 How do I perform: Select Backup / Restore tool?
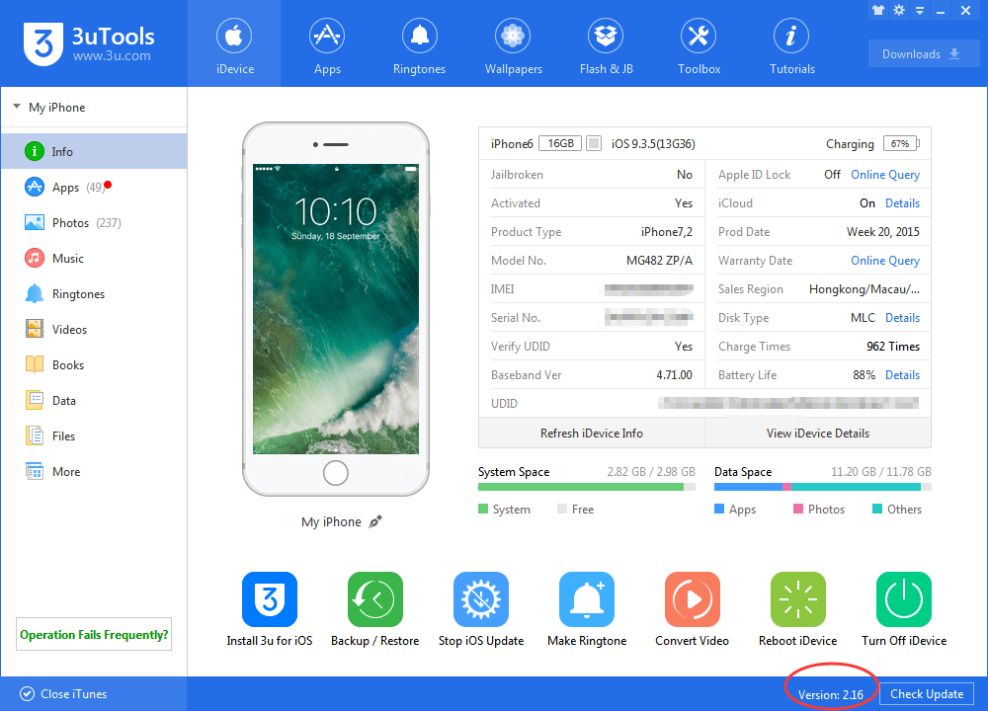pos(374,599)
